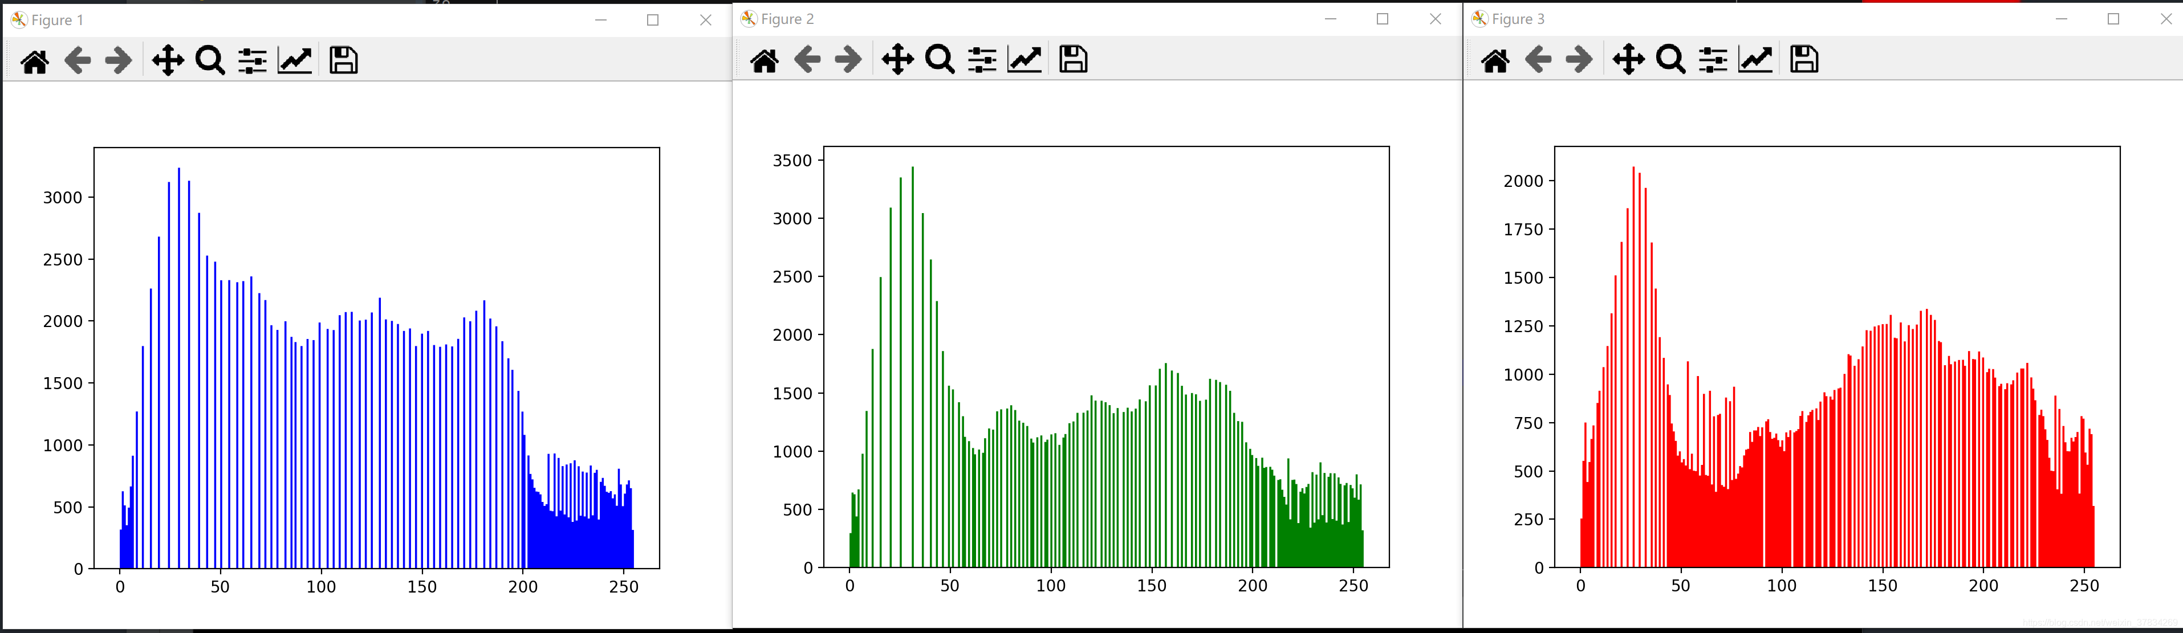Maximize the Figure 2 window

pos(1382,19)
